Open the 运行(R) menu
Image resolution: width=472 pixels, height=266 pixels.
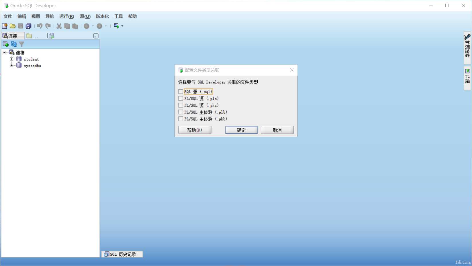(66, 16)
